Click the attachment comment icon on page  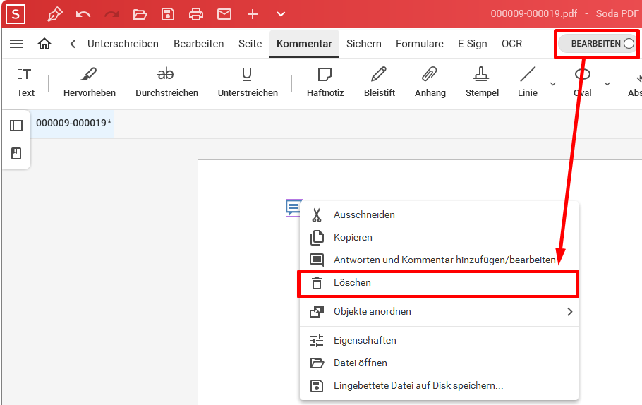(293, 207)
